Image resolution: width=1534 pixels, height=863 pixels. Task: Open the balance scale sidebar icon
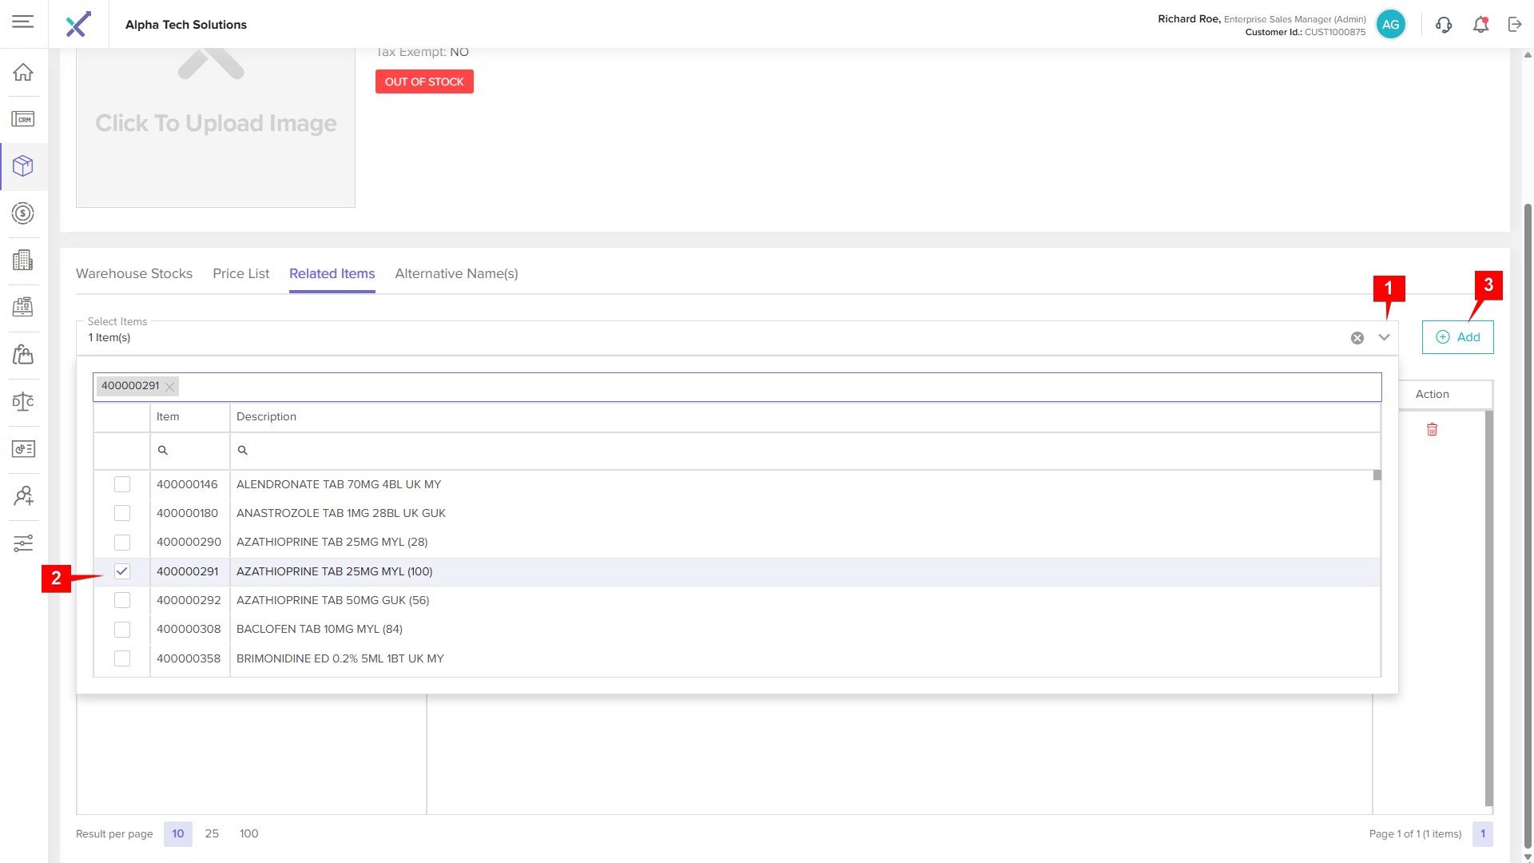[x=23, y=401]
